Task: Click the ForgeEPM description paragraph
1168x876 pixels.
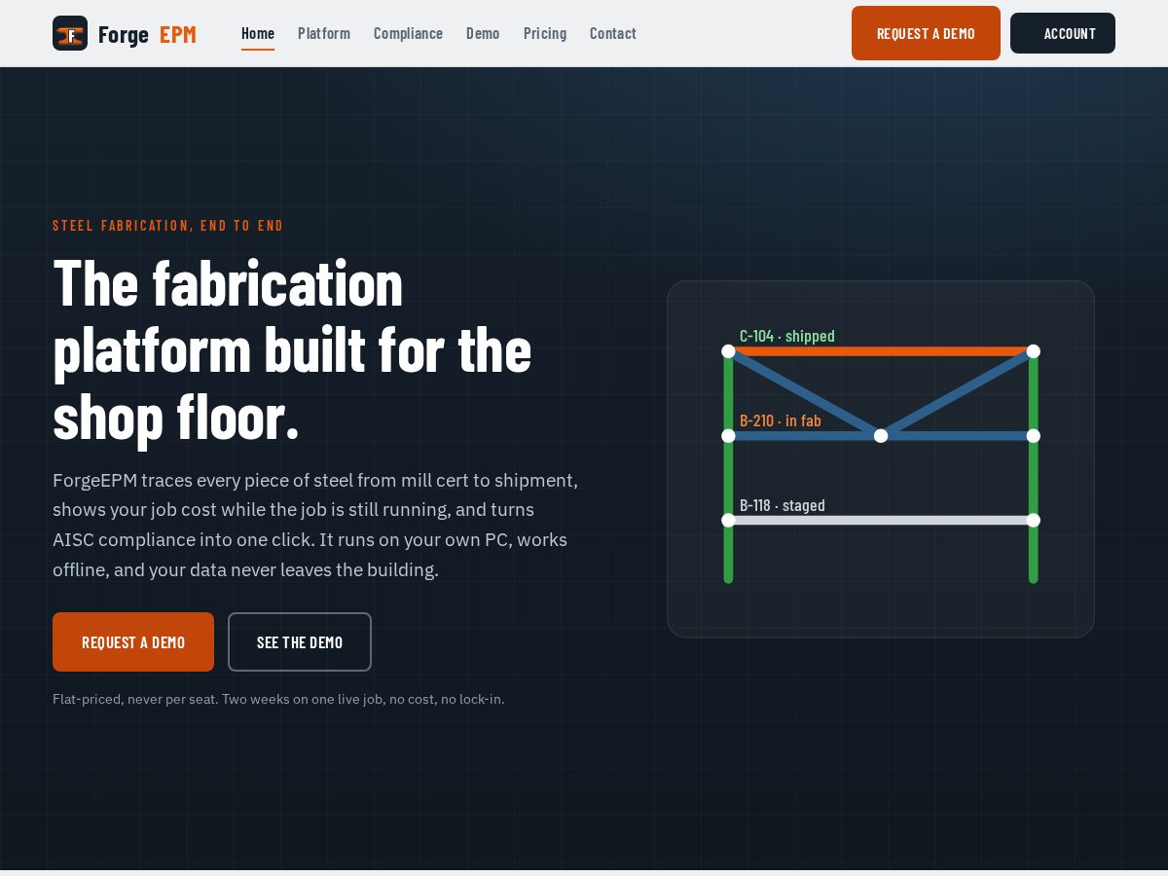Action: coord(315,525)
